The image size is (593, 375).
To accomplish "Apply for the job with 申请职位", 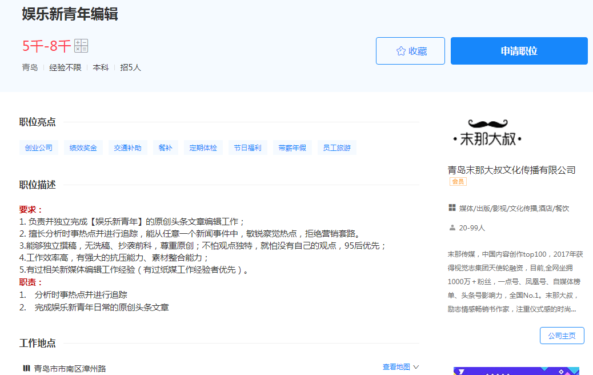I will (x=519, y=51).
